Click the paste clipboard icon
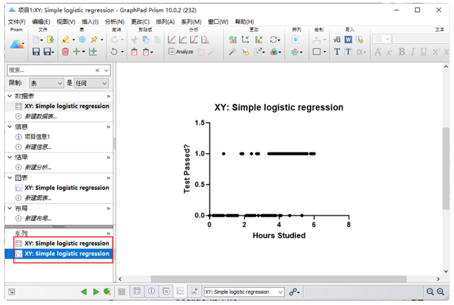Screen dimensions: 454x305 pyautogui.click(x=134, y=52)
